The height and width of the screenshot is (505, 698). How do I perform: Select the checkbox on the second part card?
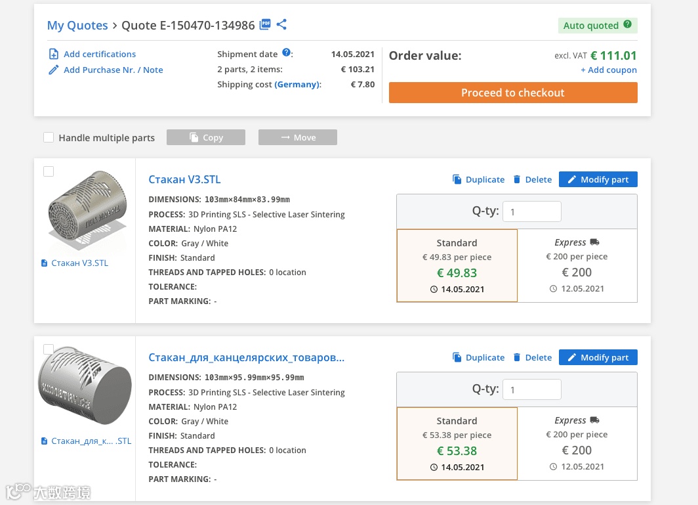click(49, 349)
